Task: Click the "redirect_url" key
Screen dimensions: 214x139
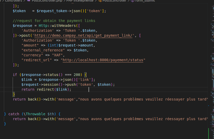Action: [x=37, y=60]
